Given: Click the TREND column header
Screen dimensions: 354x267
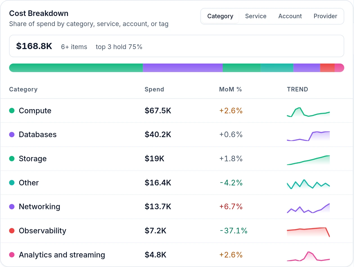Looking at the screenshot, I should click(297, 89).
